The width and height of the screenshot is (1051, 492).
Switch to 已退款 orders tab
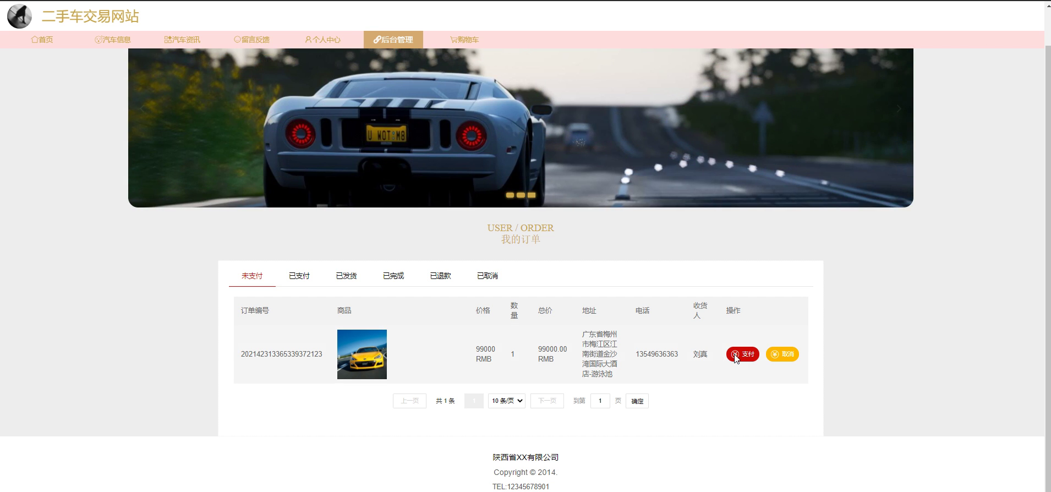440,276
